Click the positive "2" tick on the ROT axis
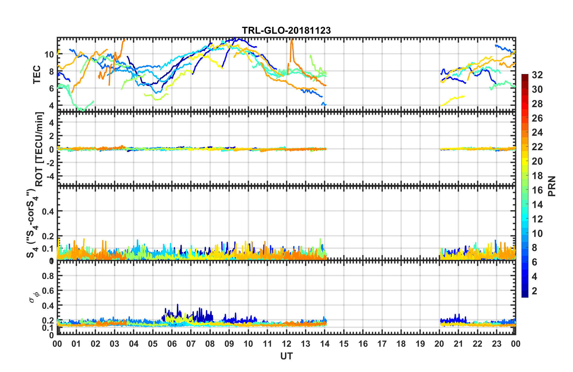This screenshot has width=573, height=372. (52, 136)
